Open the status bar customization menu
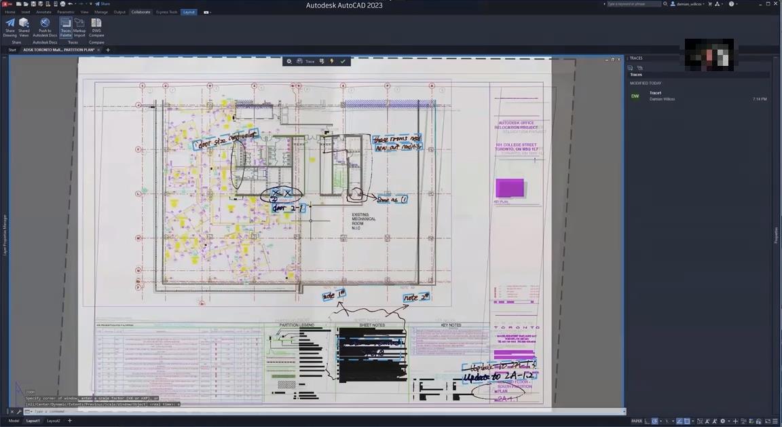 [775, 422]
